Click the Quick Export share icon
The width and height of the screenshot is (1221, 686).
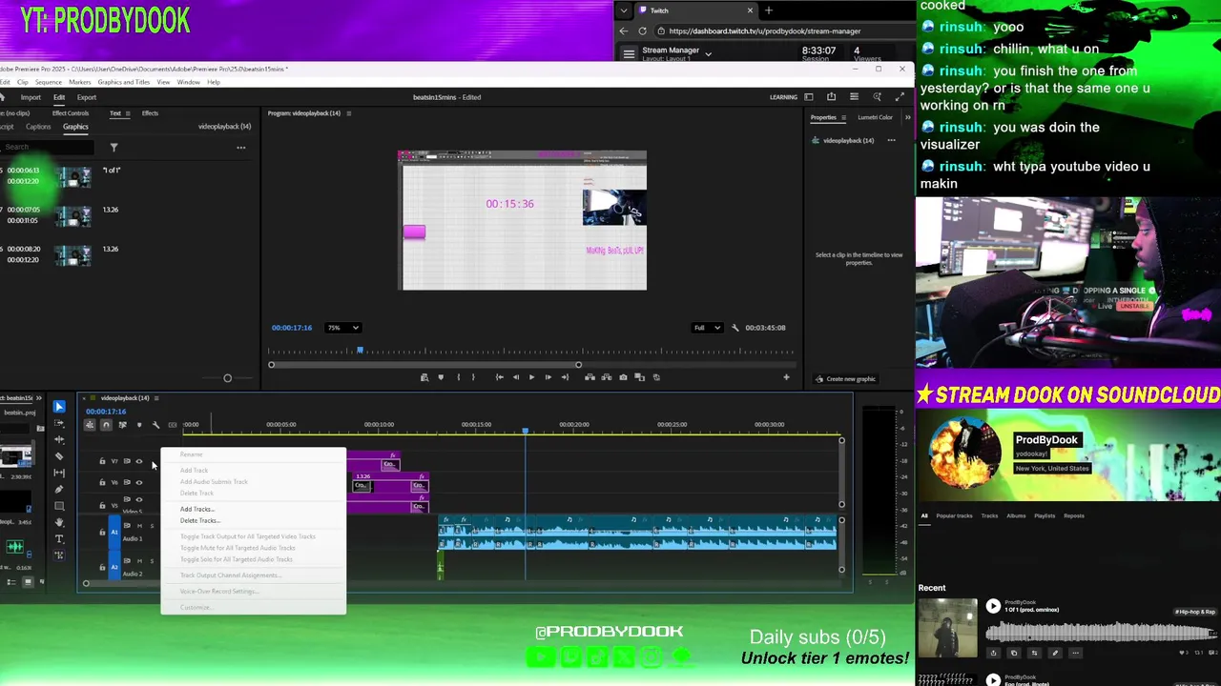tap(831, 96)
